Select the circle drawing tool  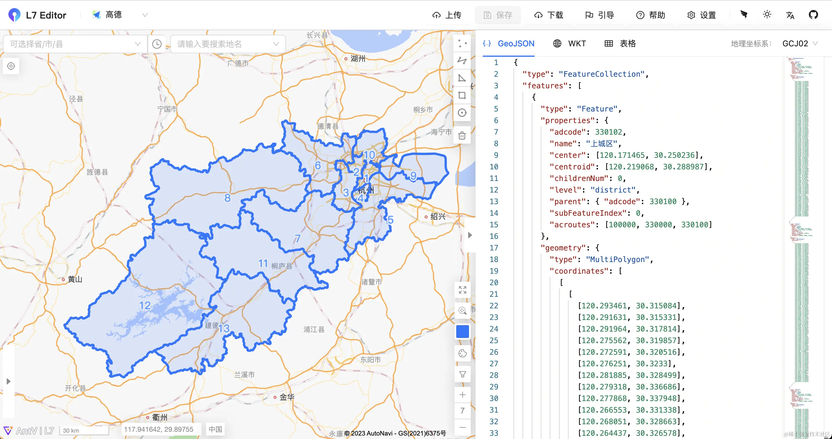tap(462, 113)
